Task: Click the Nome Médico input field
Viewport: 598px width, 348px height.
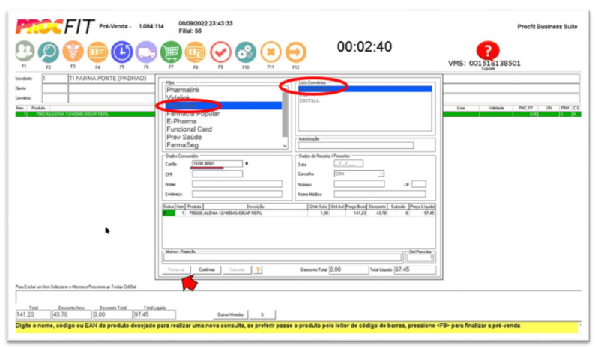Action: [x=380, y=194]
